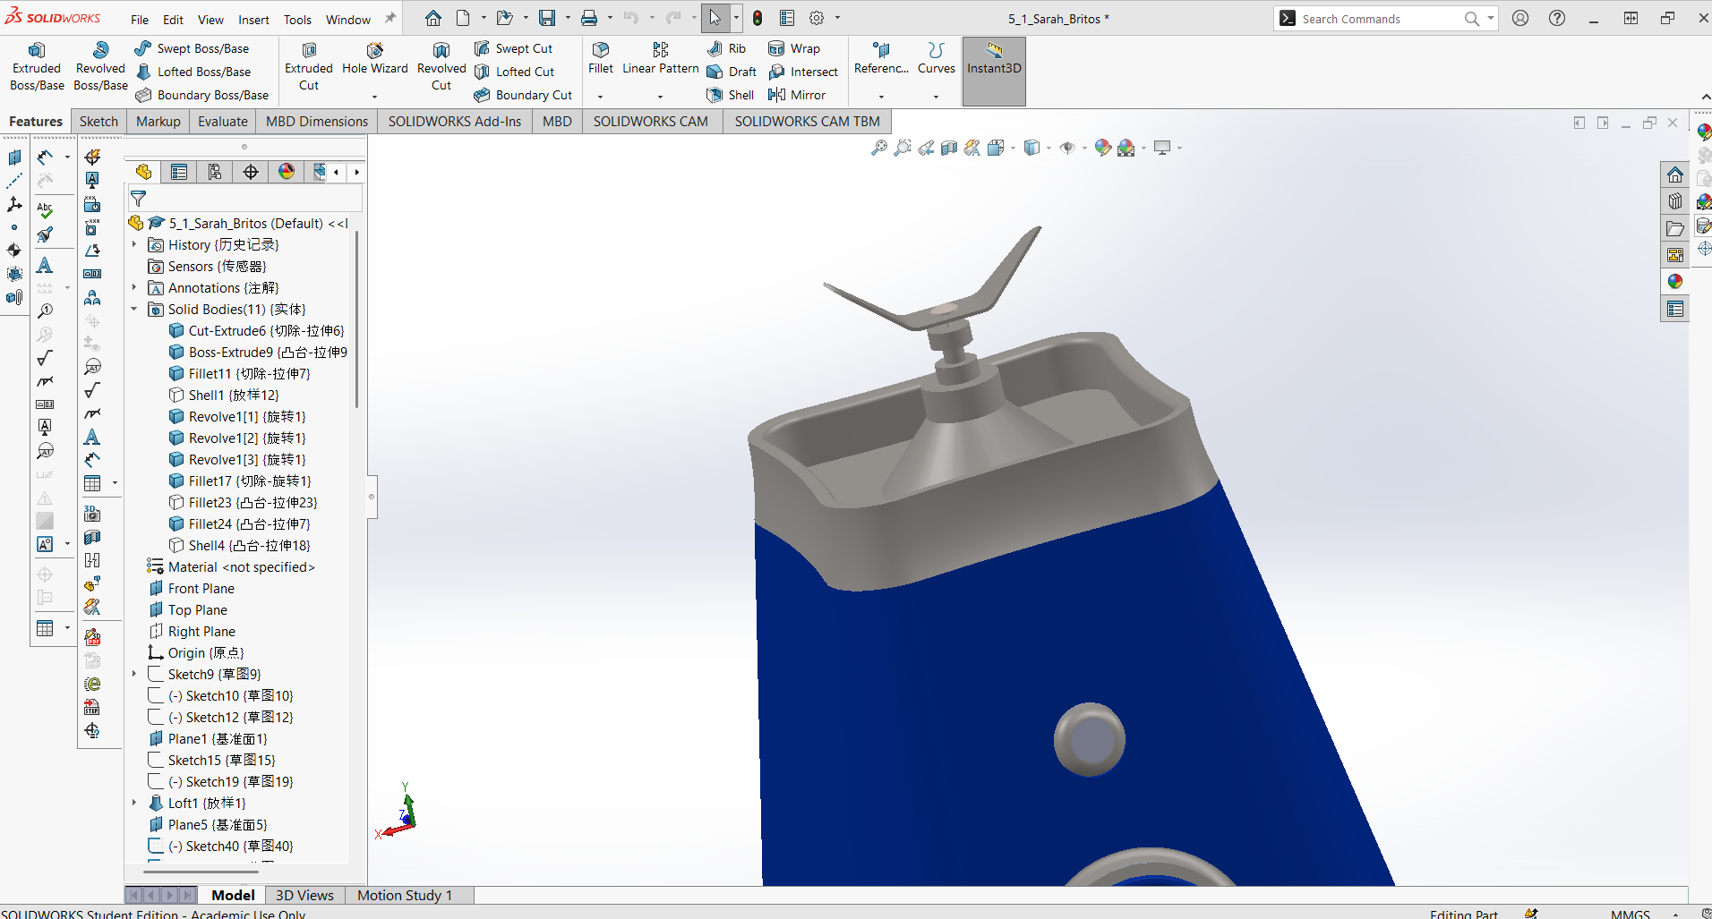Click the Zoom to Fit icon

tap(879, 148)
